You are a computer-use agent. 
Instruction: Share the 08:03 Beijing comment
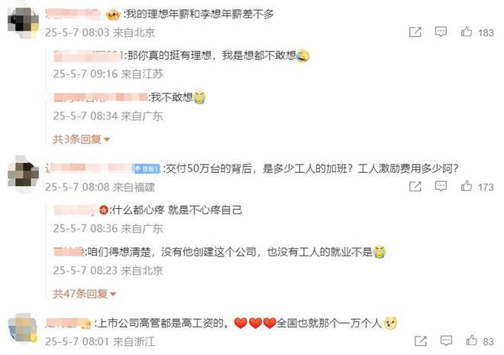click(x=415, y=32)
